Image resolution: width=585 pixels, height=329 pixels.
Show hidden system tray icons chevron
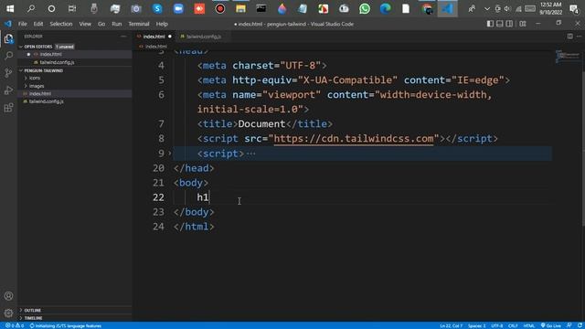tap(487, 8)
